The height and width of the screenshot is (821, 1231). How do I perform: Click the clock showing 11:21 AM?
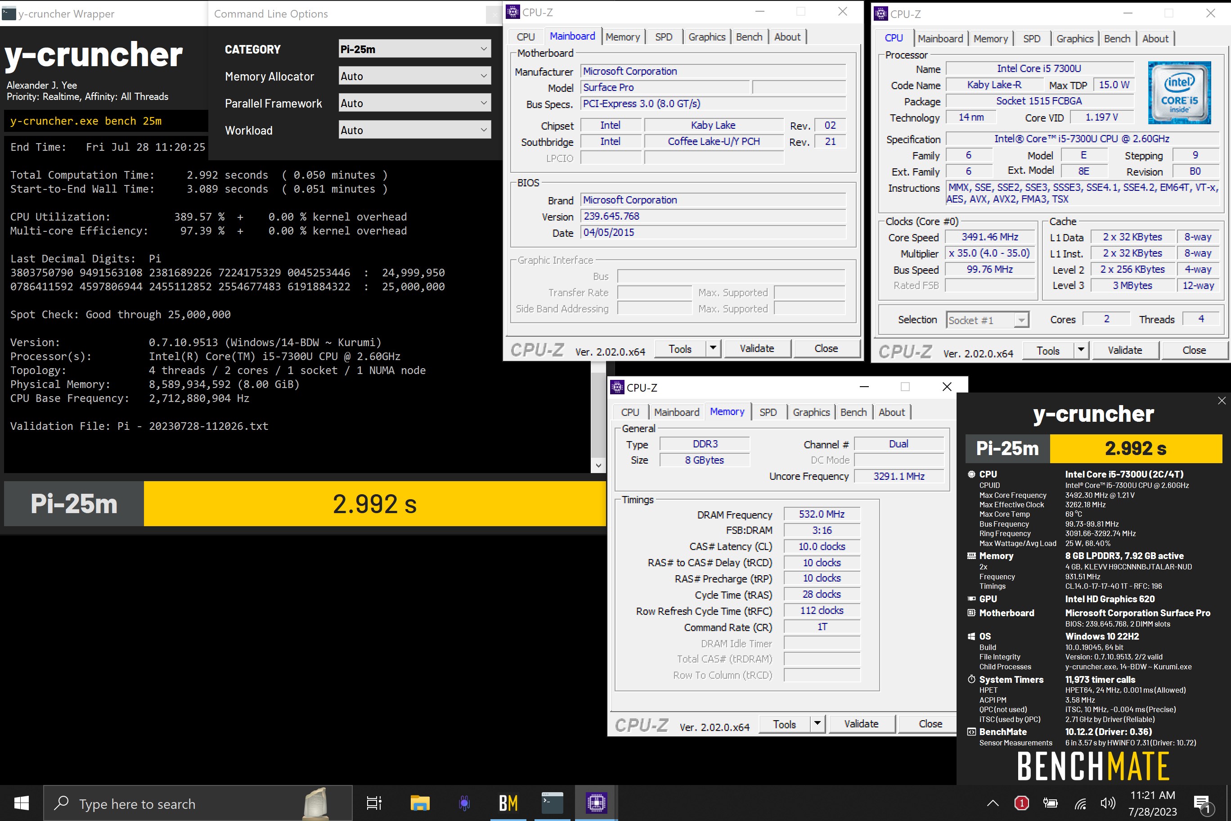(x=1153, y=795)
